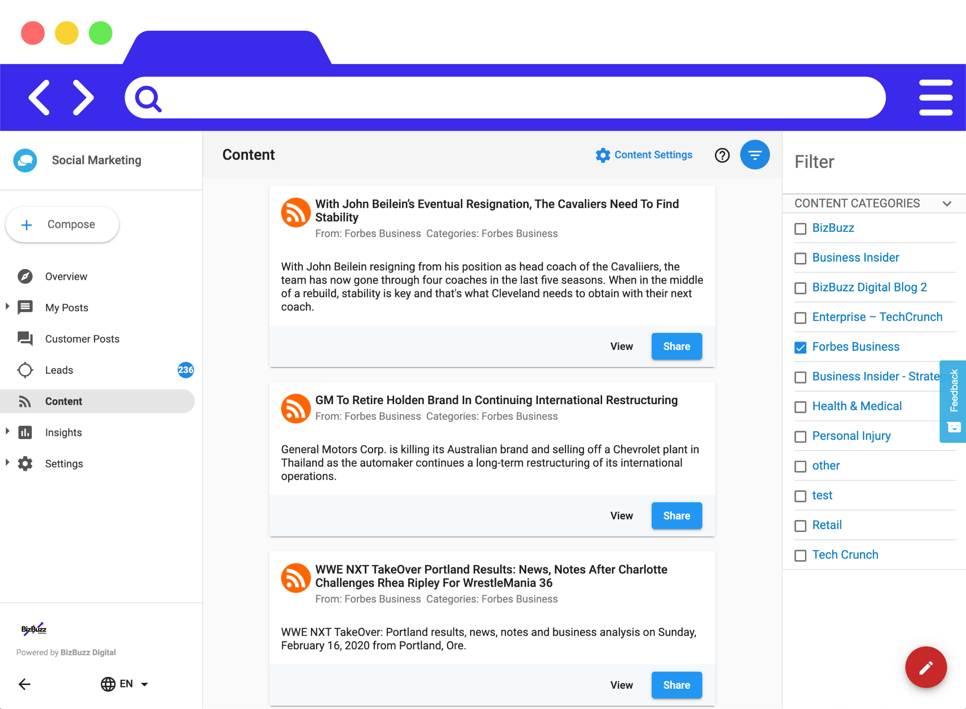
Task: Click the Settings gear sidebar icon
Action: (25, 463)
